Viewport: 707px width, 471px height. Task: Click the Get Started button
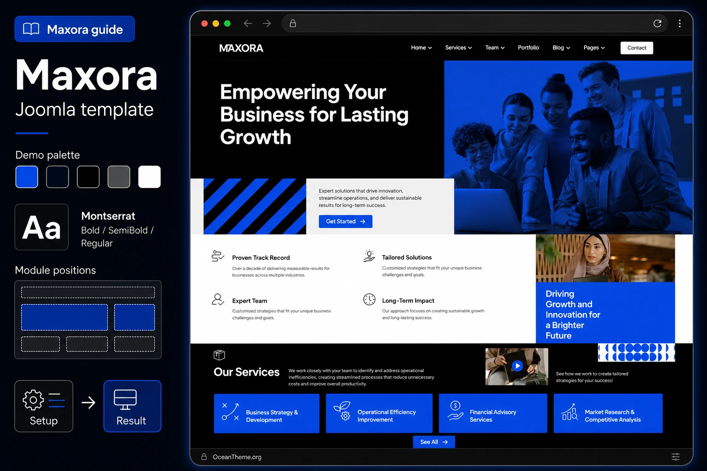[346, 221]
